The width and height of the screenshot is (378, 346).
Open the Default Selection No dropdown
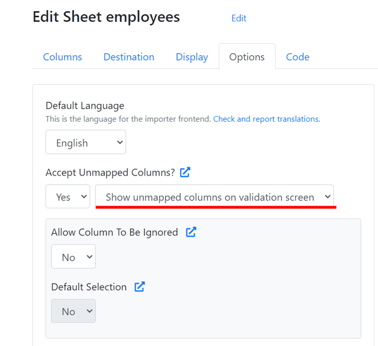(x=73, y=311)
